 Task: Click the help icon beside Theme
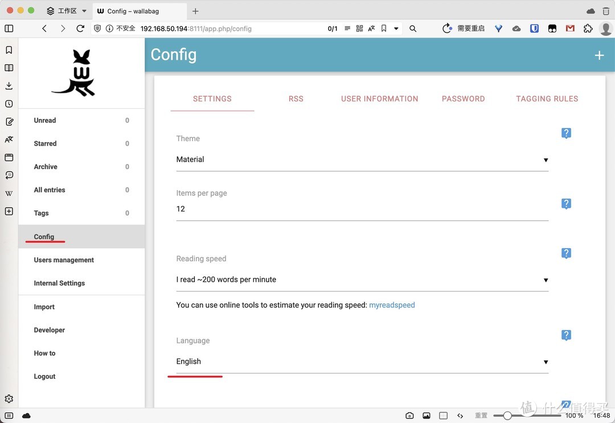566,133
